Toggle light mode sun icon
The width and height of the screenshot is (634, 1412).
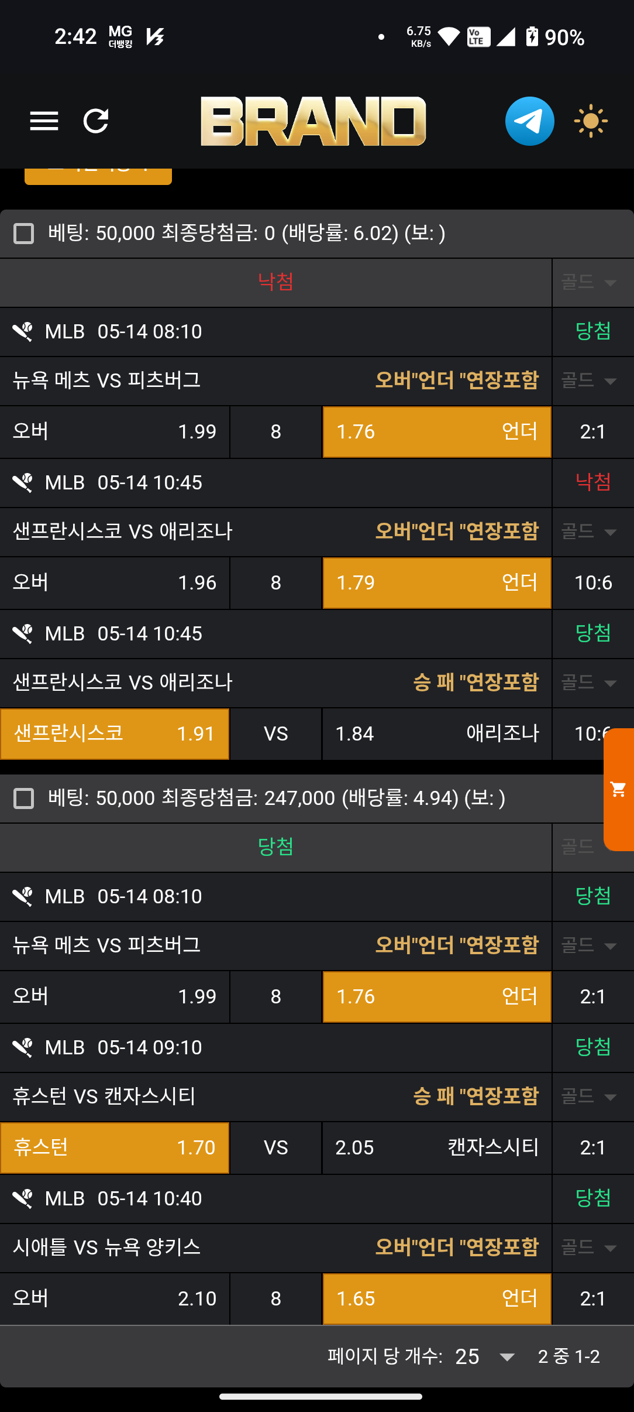(591, 121)
